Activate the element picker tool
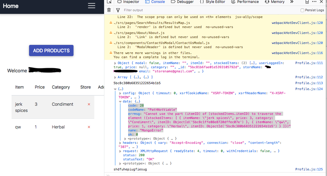The width and height of the screenshot is (327, 176). click(x=109, y=2)
